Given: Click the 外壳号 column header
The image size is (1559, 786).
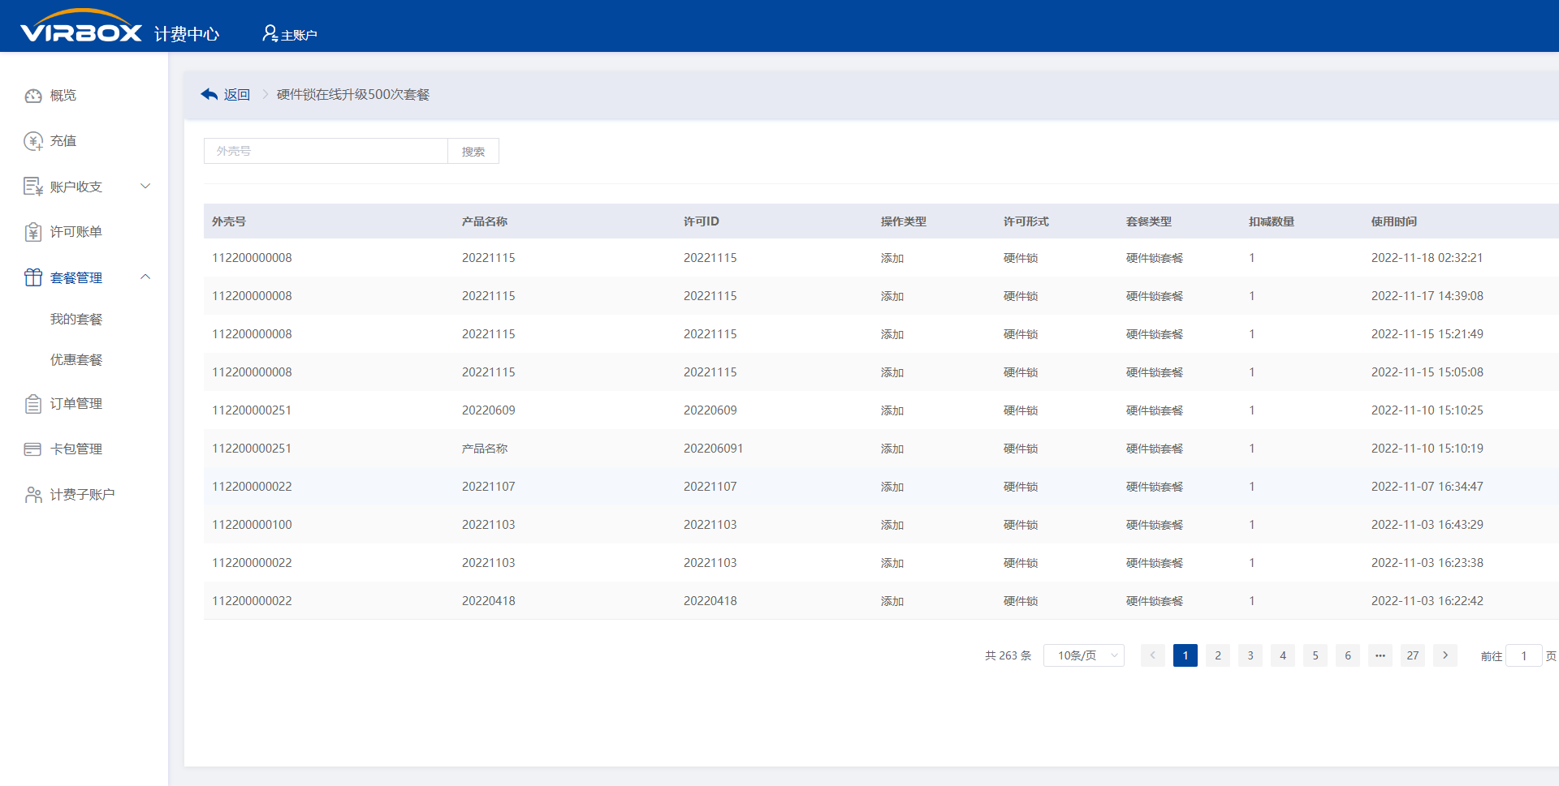Looking at the screenshot, I should (x=229, y=221).
